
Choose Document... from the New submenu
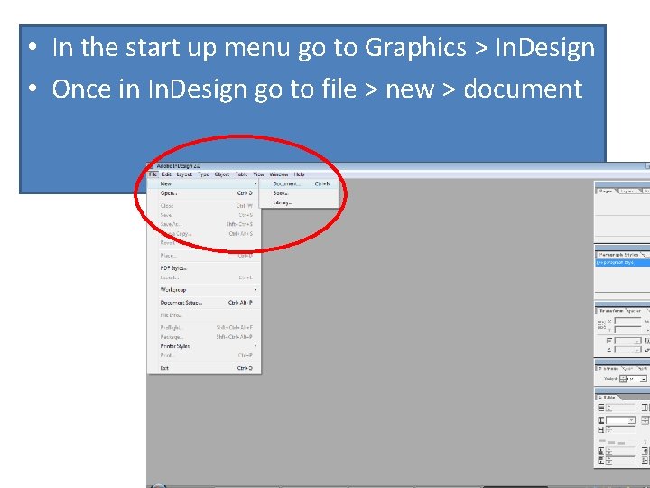coord(299,183)
